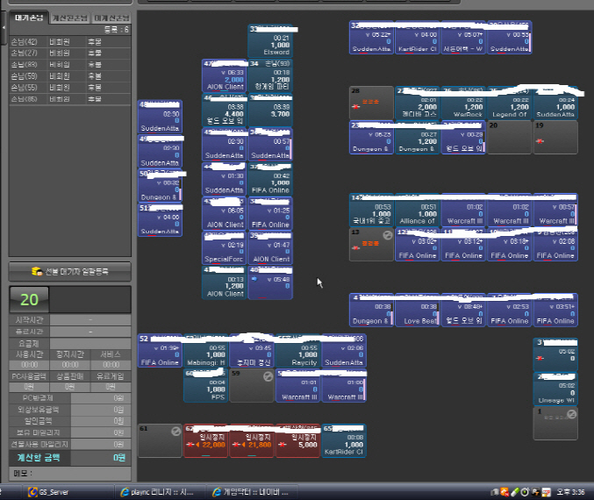This screenshot has height=500, width=594.
Task: Click the GS_Server icon in taskbar
Action: (x=33, y=492)
